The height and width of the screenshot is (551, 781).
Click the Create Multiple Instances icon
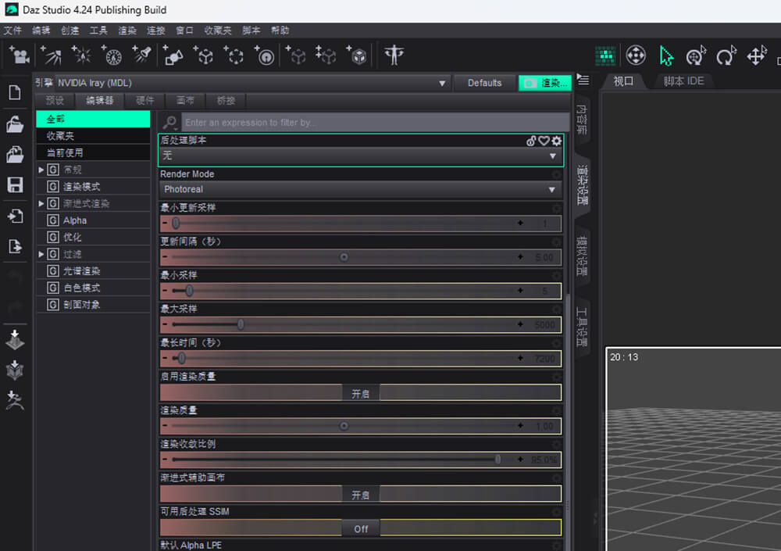[326, 55]
